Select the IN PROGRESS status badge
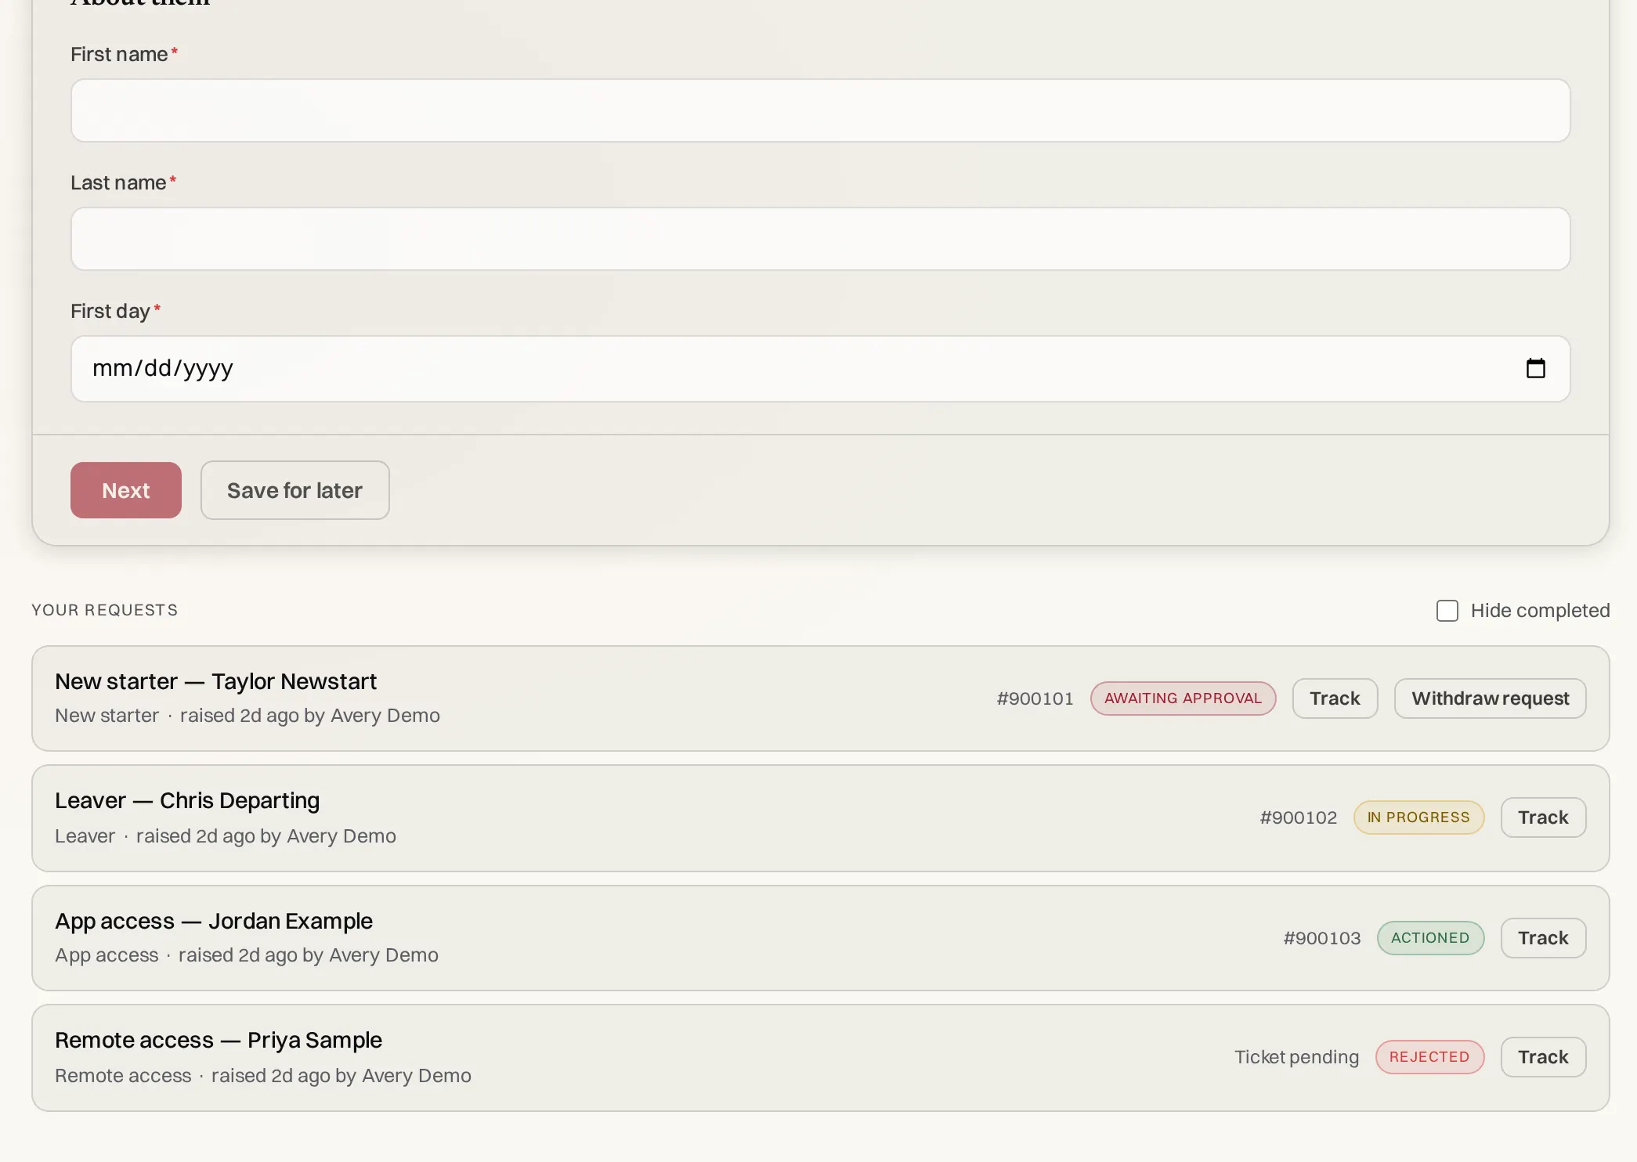 [x=1418, y=817]
